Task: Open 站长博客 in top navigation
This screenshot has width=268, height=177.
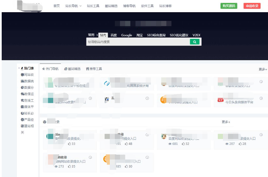Action: (x=165, y=6)
